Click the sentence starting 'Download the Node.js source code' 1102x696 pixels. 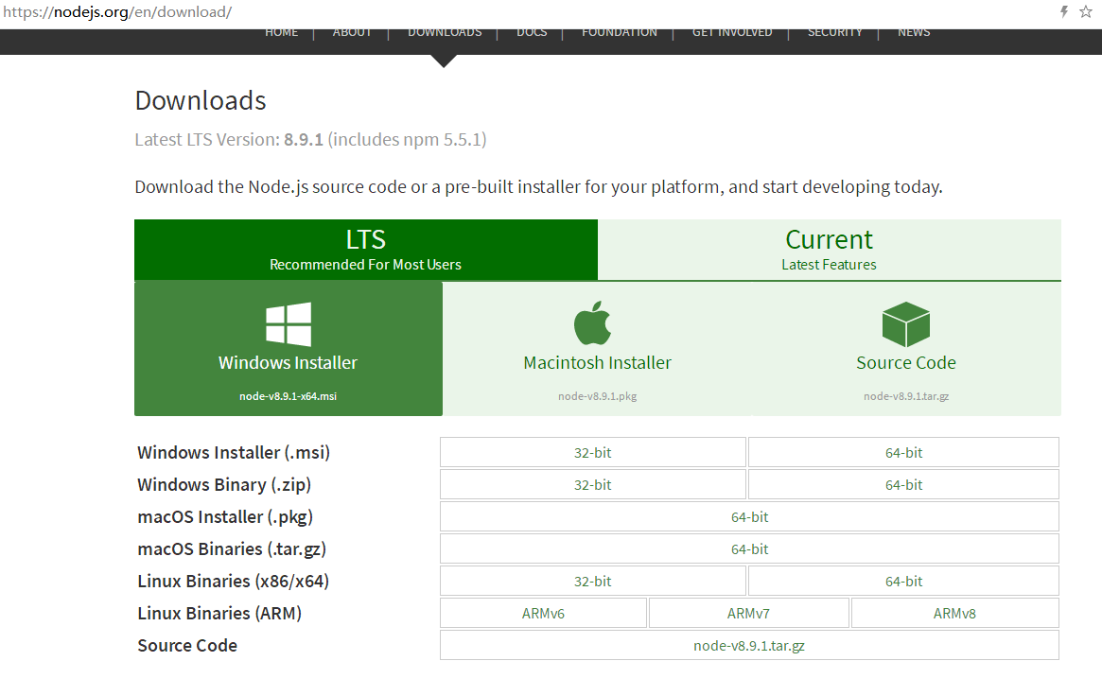click(x=538, y=187)
